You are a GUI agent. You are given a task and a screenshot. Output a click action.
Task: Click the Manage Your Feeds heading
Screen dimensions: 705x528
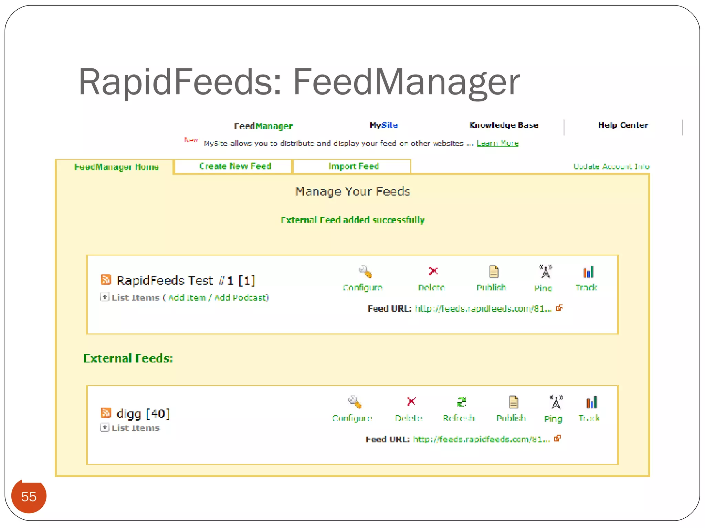click(352, 191)
